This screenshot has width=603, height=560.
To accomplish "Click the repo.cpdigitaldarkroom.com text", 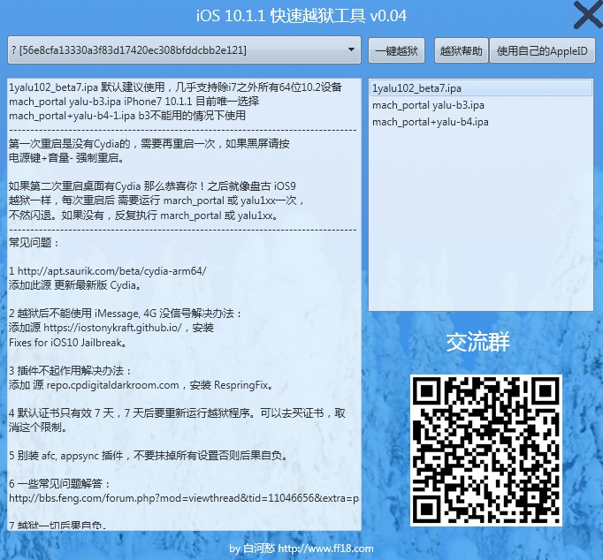I will click(x=112, y=385).
